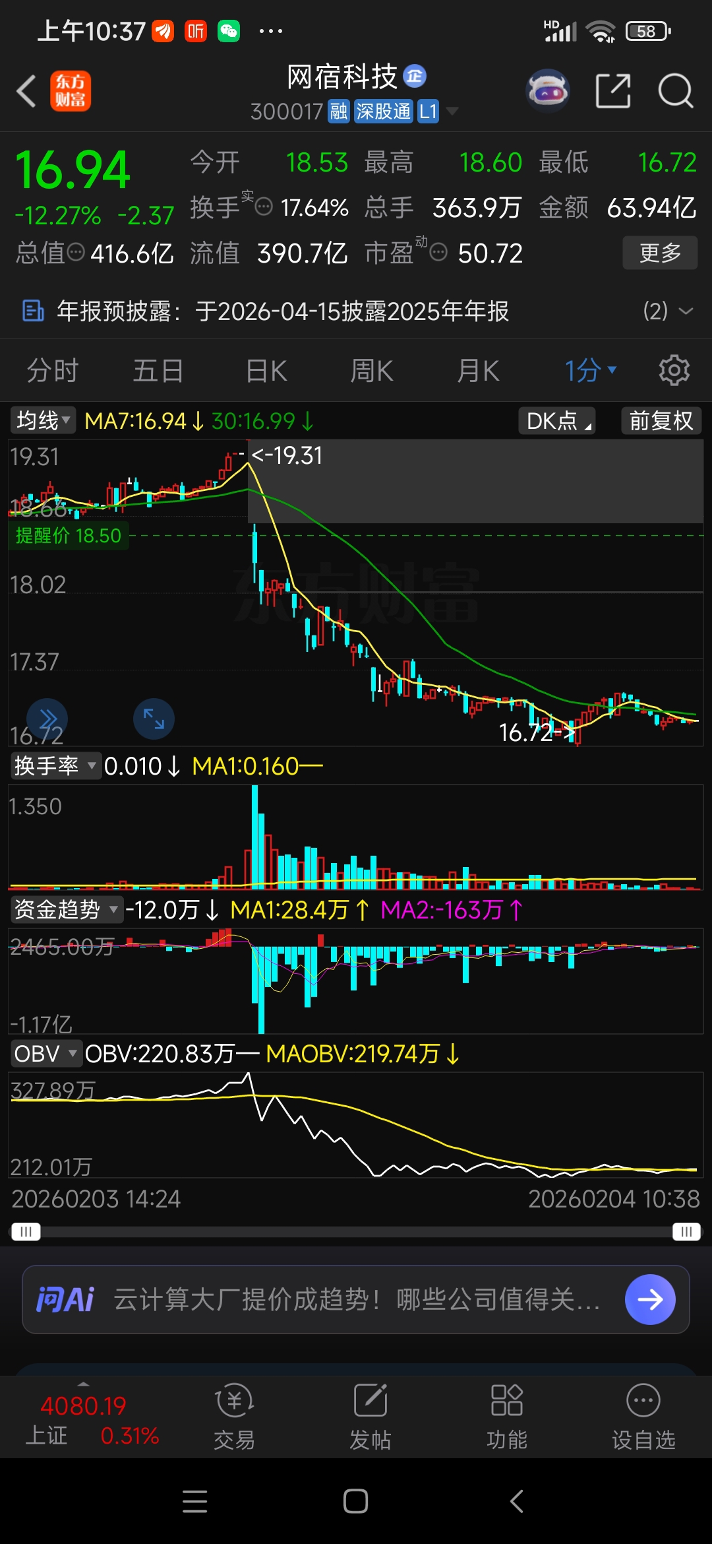Tap the share icon in header
Screen dimensions: 712x1544
(x=613, y=90)
